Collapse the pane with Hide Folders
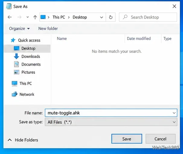The width and height of the screenshot is (183, 154). pos(23,140)
